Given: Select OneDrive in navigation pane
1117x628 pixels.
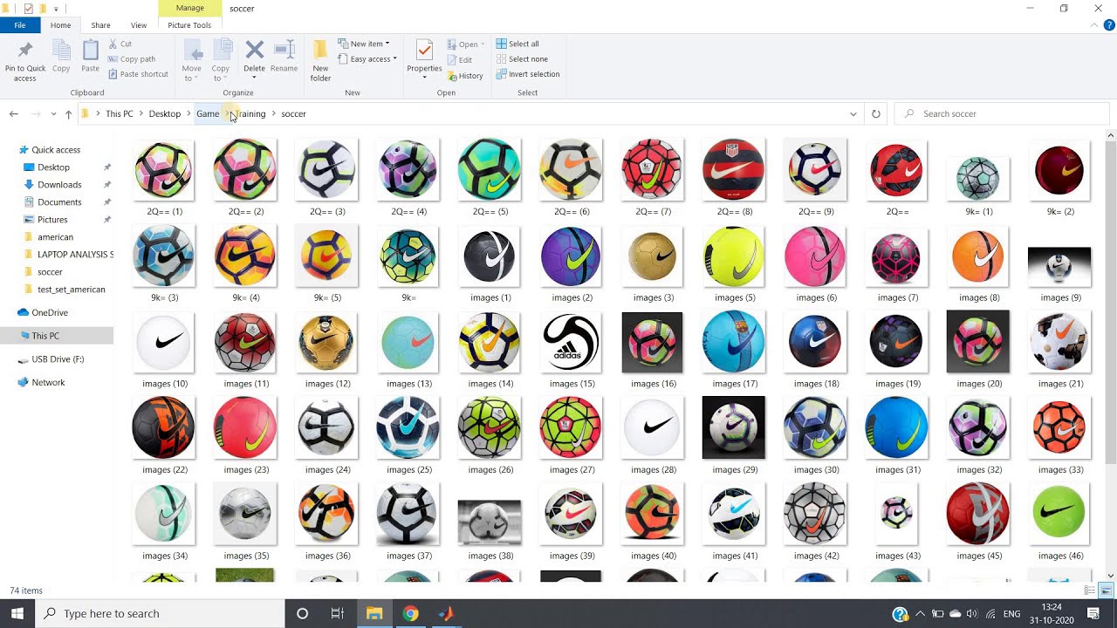Looking at the screenshot, I should [50, 312].
